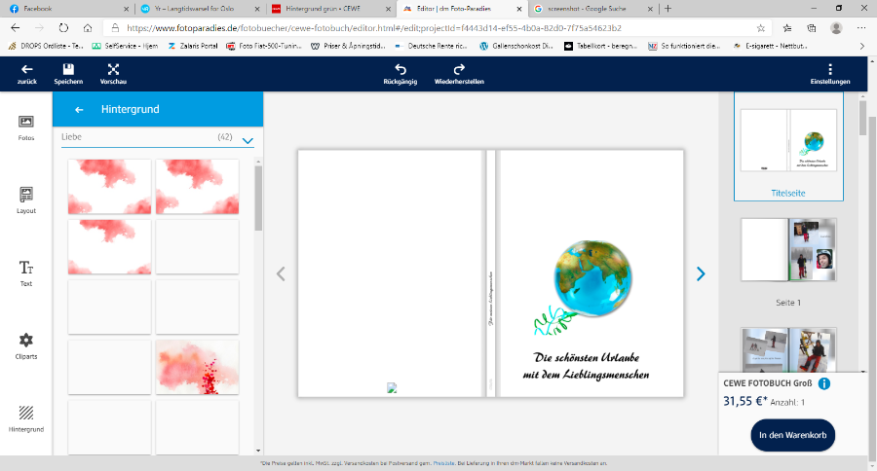Open browser home page

(88, 28)
